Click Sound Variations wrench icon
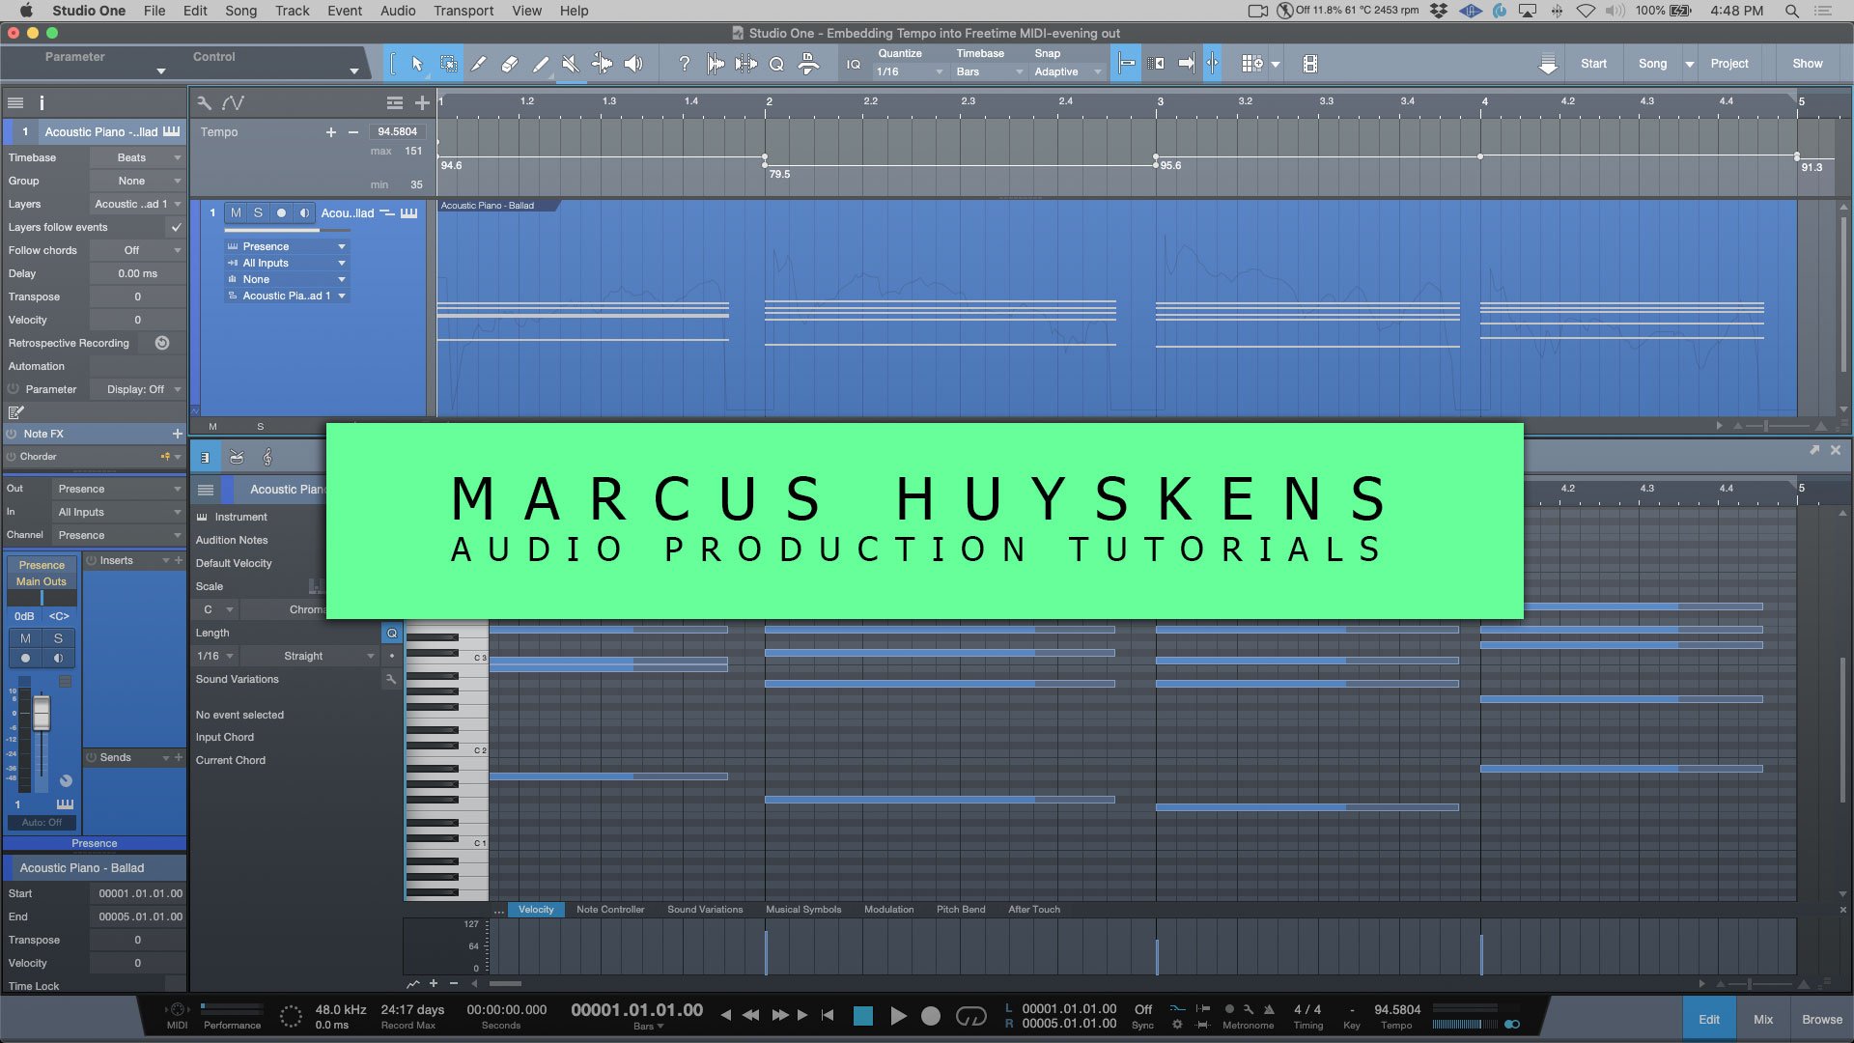Screen dimensions: 1854x1043 [x=391, y=679]
